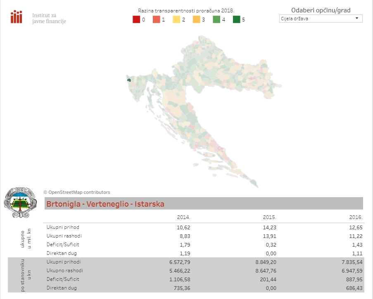Image resolution: width=373 pixels, height=299 pixels.
Task: Open the Cijela država municipality dropdown
Action: point(321,18)
